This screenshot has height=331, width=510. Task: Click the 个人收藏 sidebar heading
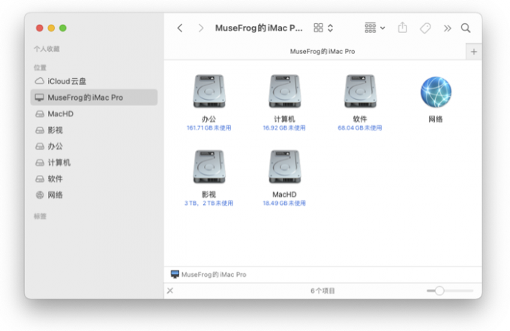point(46,49)
